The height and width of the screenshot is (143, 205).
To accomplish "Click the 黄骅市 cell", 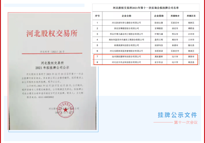I will pyautogui.click(x=191, y=57).
